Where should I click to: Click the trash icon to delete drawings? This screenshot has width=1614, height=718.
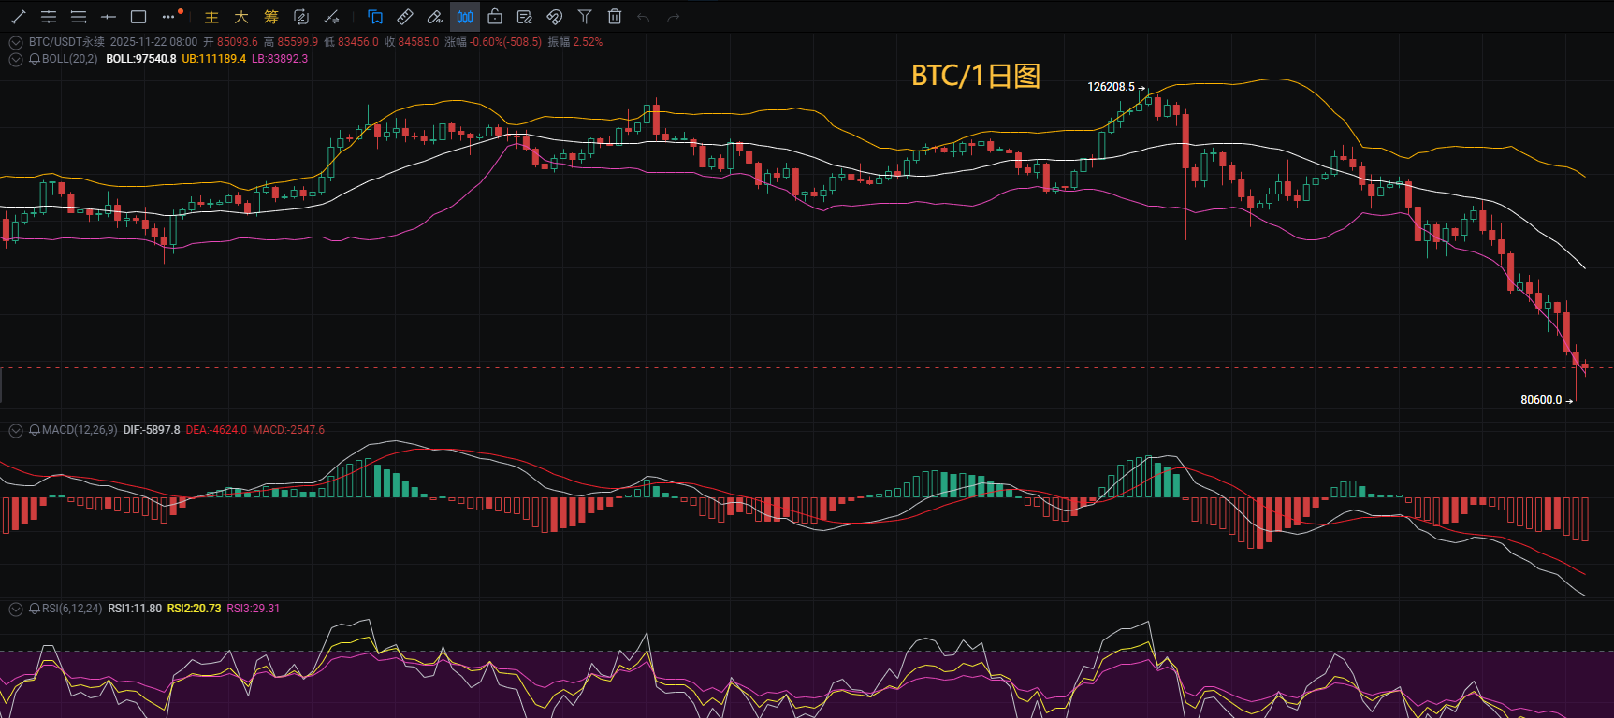pos(615,17)
